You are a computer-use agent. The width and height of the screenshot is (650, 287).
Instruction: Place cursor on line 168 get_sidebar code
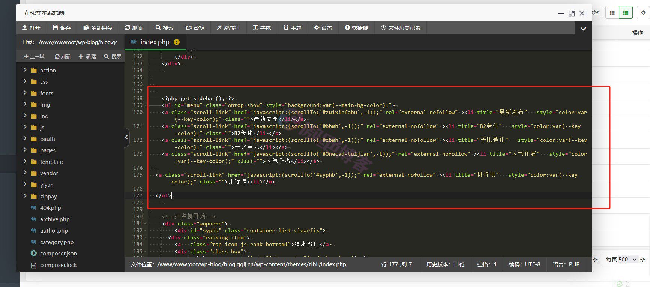point(198,98)
